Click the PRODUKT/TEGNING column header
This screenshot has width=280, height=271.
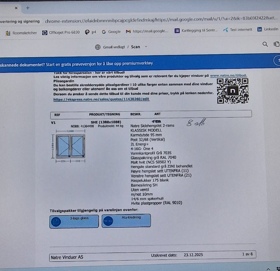104,114
